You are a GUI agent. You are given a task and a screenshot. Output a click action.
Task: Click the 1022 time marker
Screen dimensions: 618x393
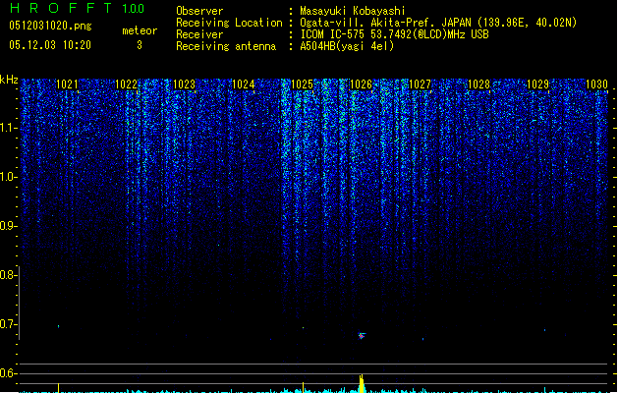(x=126, y=84)
